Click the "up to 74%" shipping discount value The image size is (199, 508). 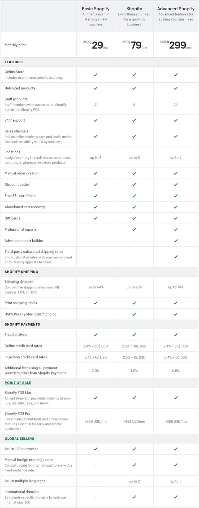(176, 287)
